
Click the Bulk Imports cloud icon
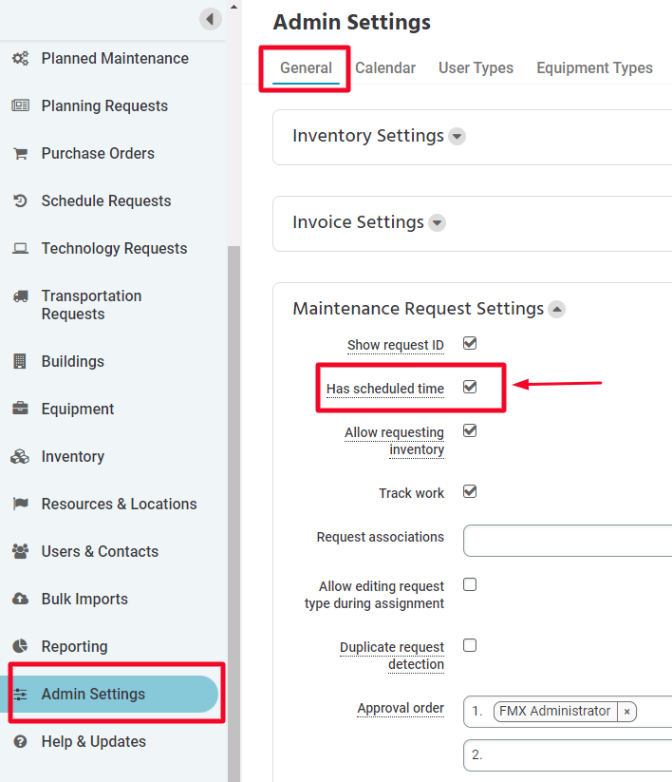[x=21, y=599]
